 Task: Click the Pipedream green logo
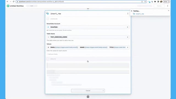click(8, 6)
